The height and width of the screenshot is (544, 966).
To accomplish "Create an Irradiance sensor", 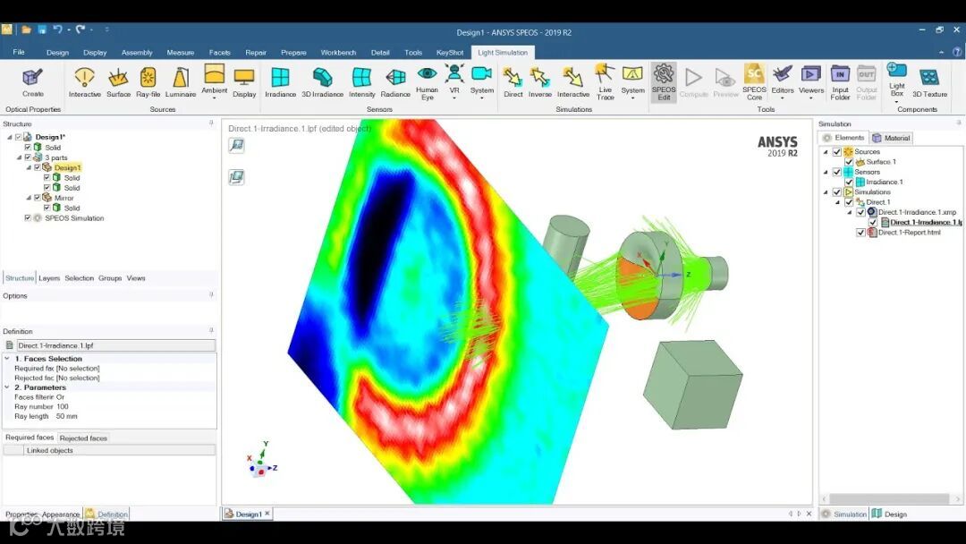I will click(280, 82).
